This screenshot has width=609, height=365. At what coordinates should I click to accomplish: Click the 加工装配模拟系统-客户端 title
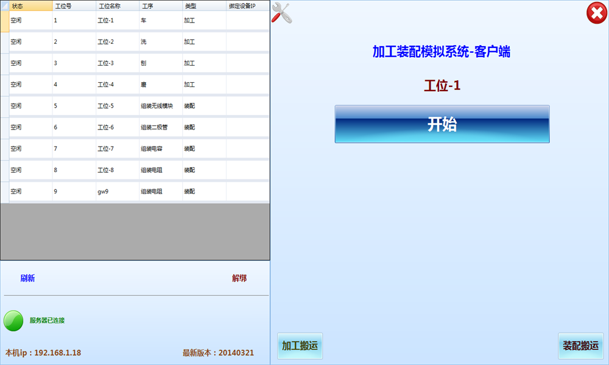coord(441,51)
